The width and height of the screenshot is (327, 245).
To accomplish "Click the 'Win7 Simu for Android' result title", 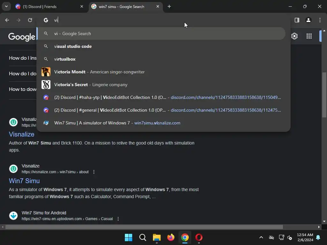I will [44, 213].
